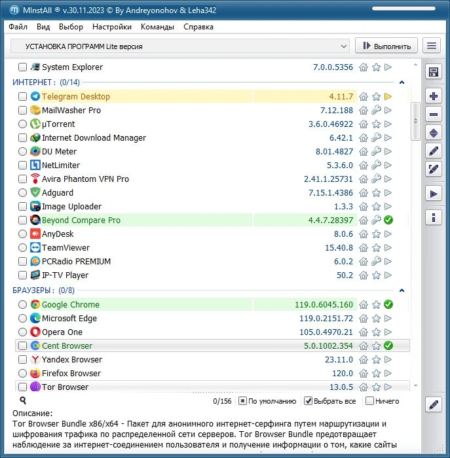Click key icon for Internet Download Manager
This screenshot has height=458, width=450.
(376, 137)
